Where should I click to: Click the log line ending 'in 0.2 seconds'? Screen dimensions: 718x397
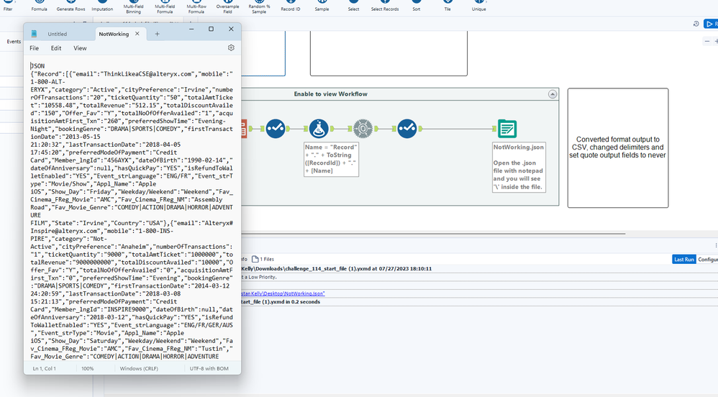281,302
